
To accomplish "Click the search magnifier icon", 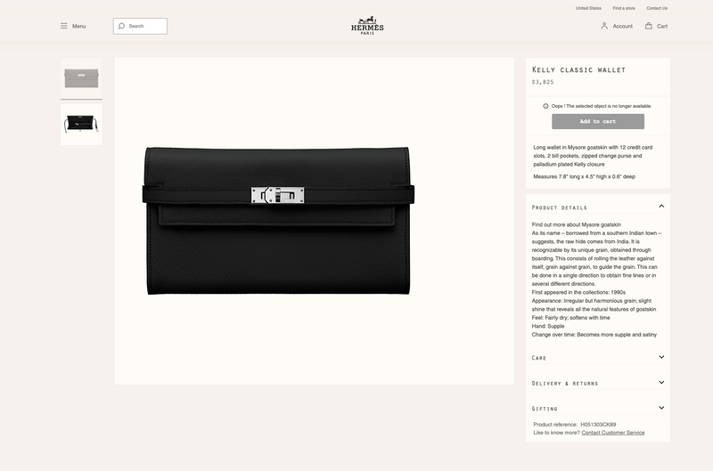I will click(x=121, y=26).
